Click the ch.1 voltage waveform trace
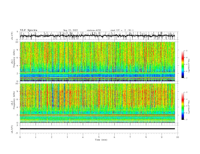Screen dimensions: 200x154 tap(97, 36)
